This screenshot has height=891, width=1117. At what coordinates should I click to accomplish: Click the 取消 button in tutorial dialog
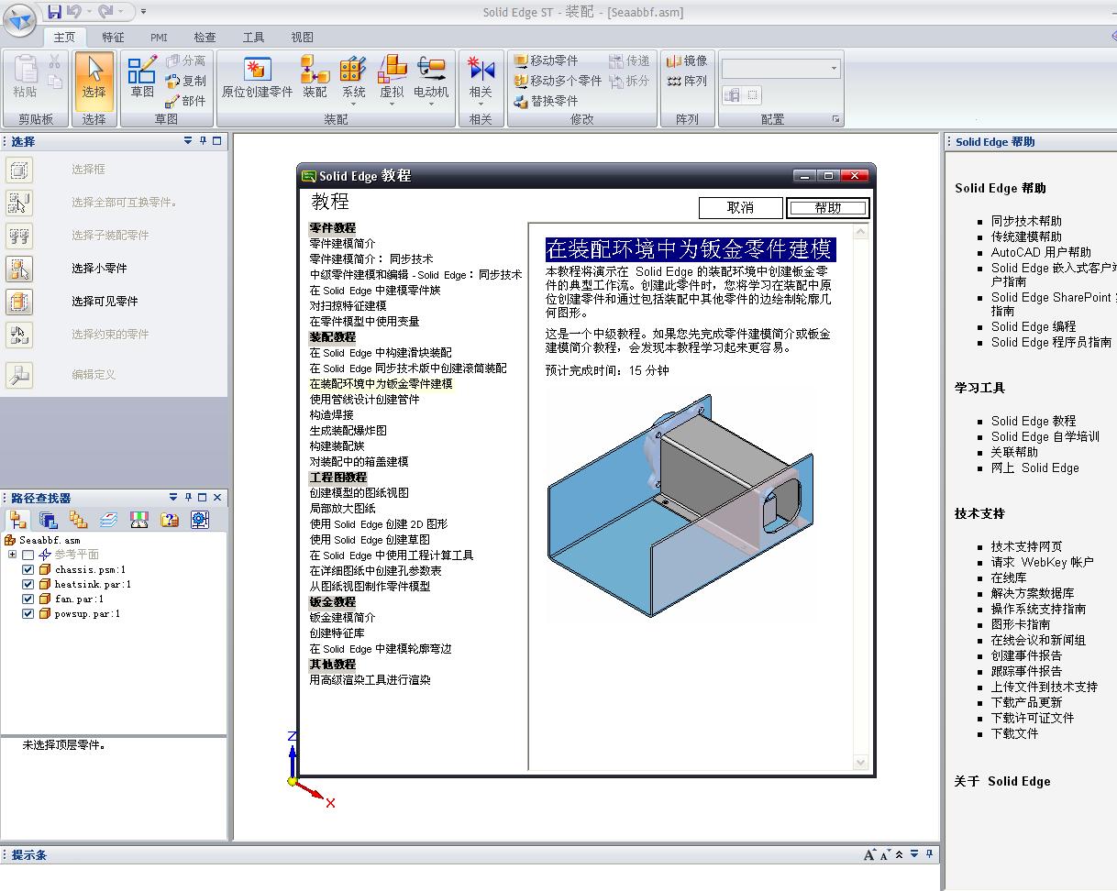point(740,208)
